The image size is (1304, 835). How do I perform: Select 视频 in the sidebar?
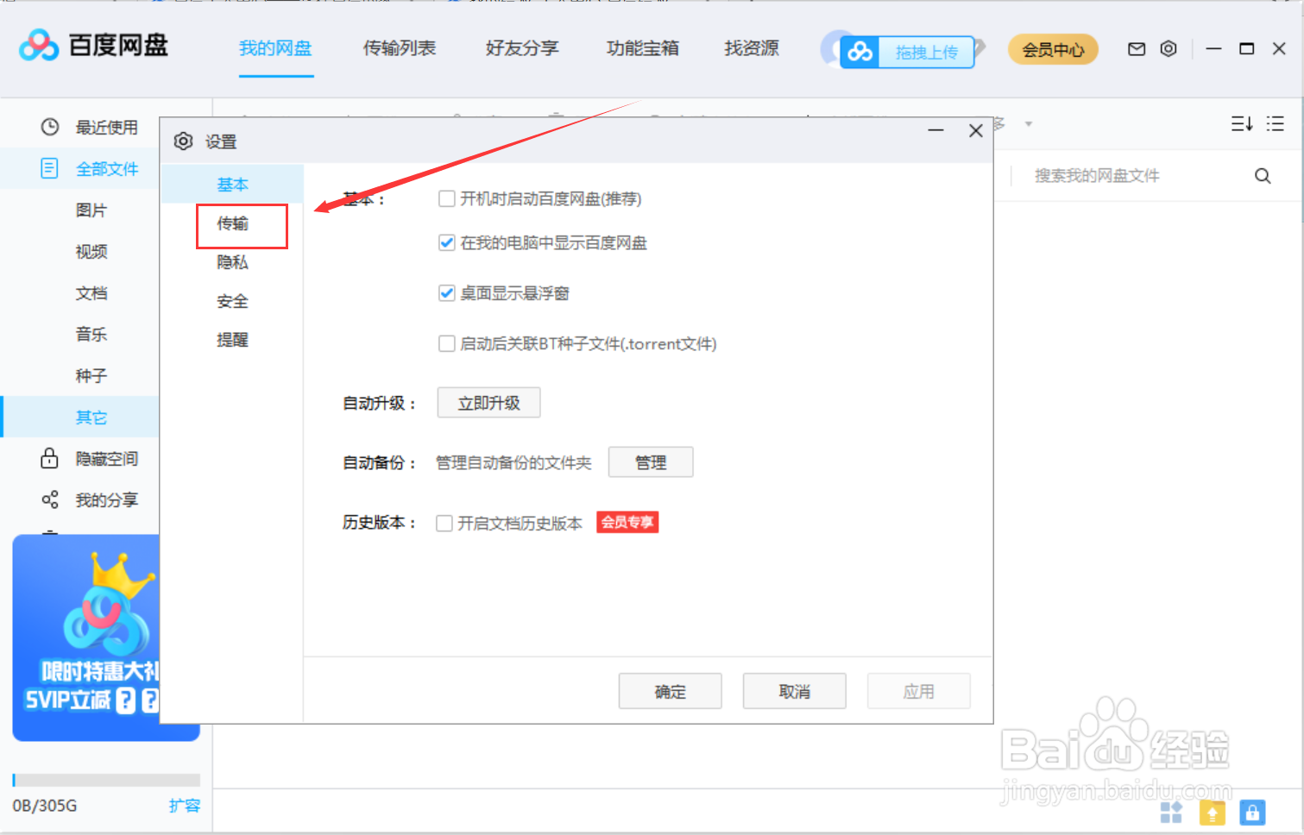click(91, 251)
